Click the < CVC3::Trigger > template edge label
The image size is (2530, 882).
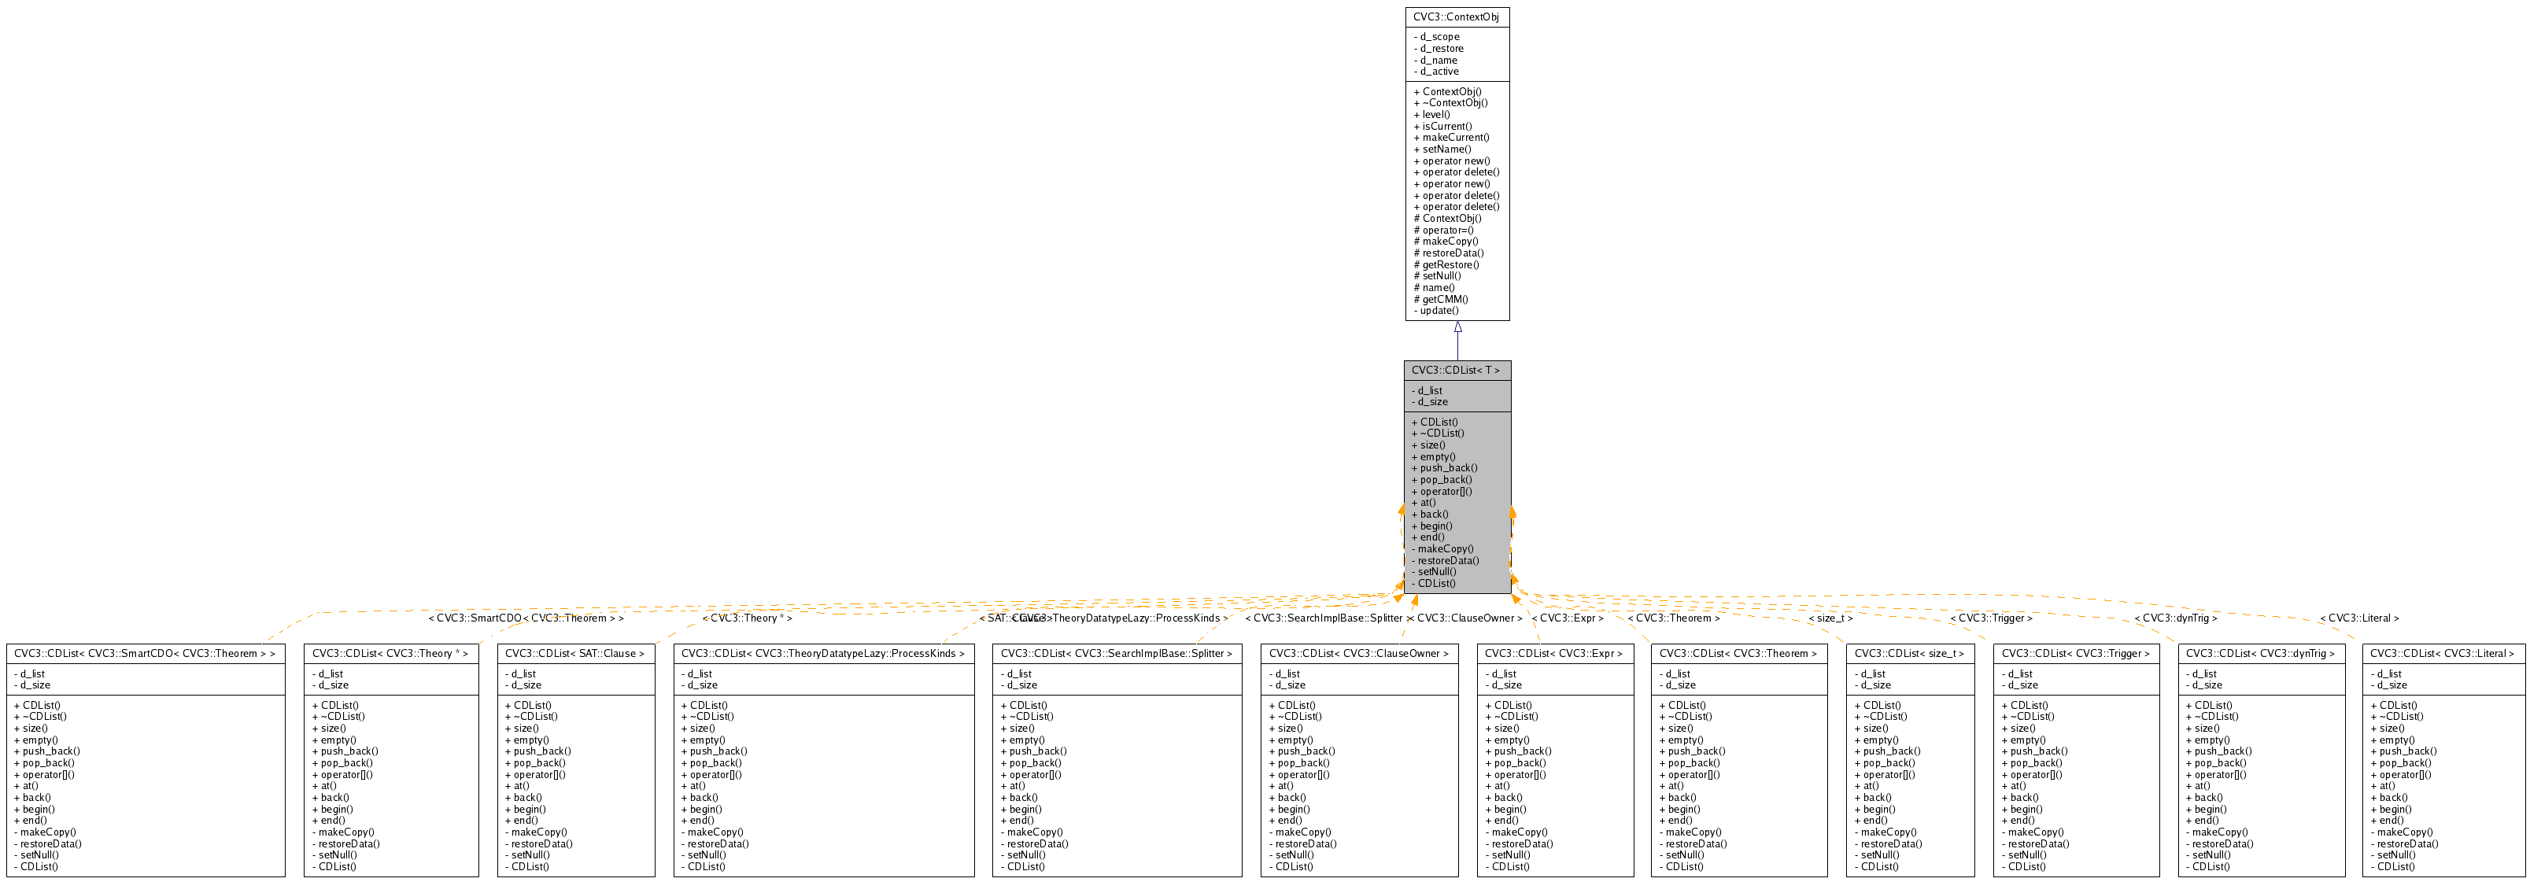[x=1991, y=618]
